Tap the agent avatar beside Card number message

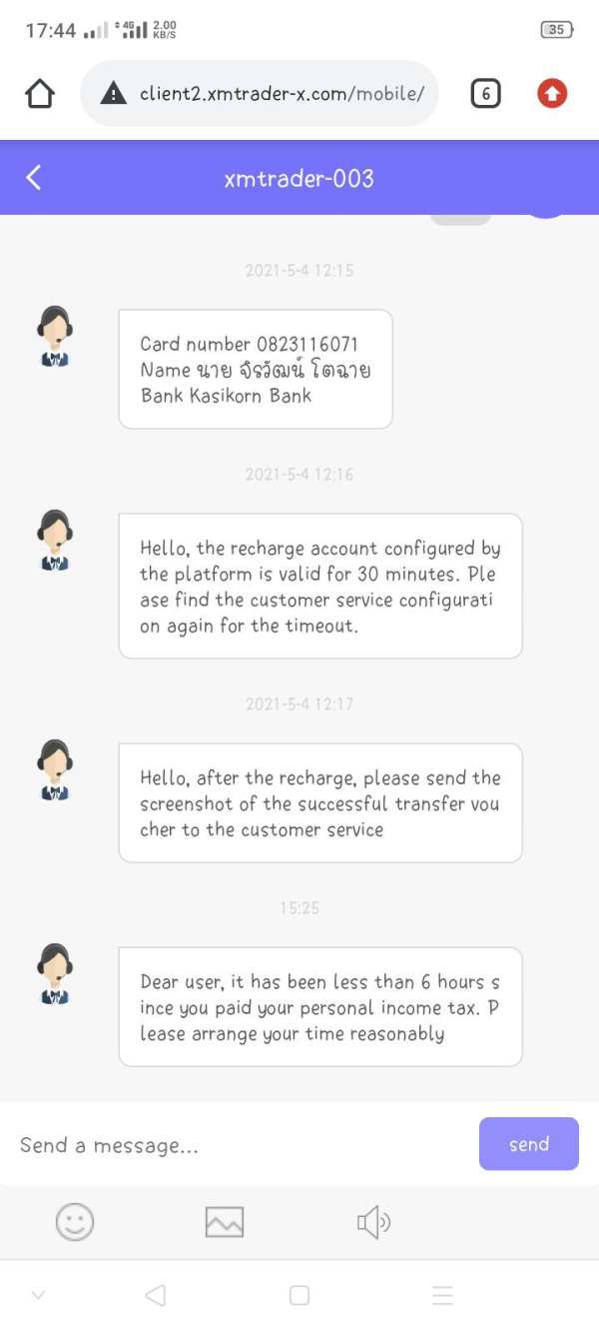(55, 337)
